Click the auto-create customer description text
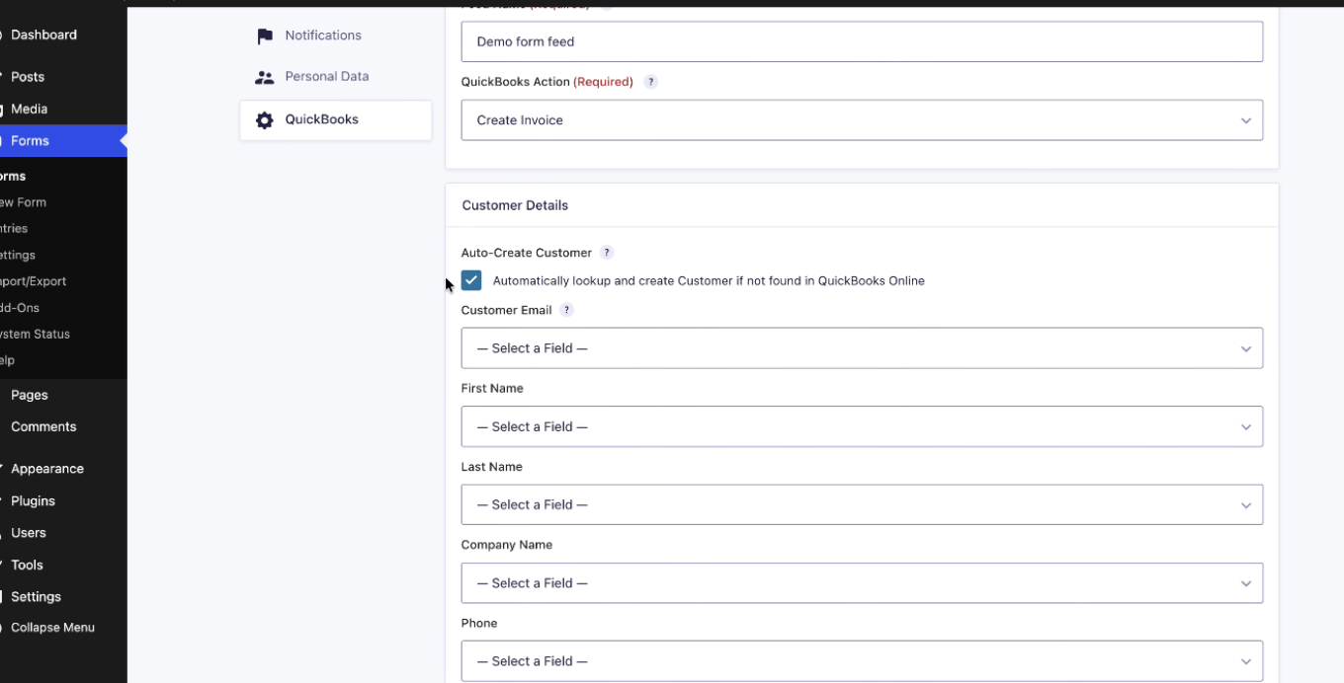Screen dimensions: 1344x683 pyautogui.click(x=709, y=281)
